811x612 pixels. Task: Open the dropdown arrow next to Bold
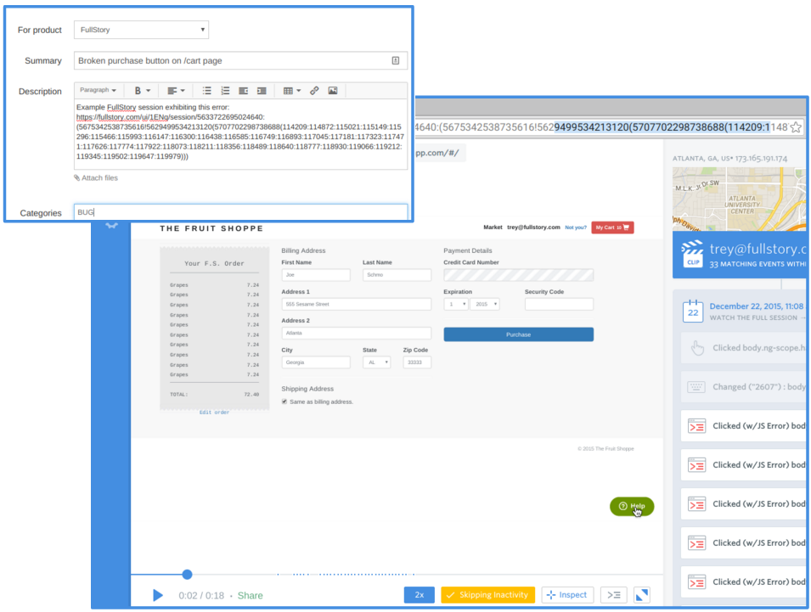pos(149,91)
